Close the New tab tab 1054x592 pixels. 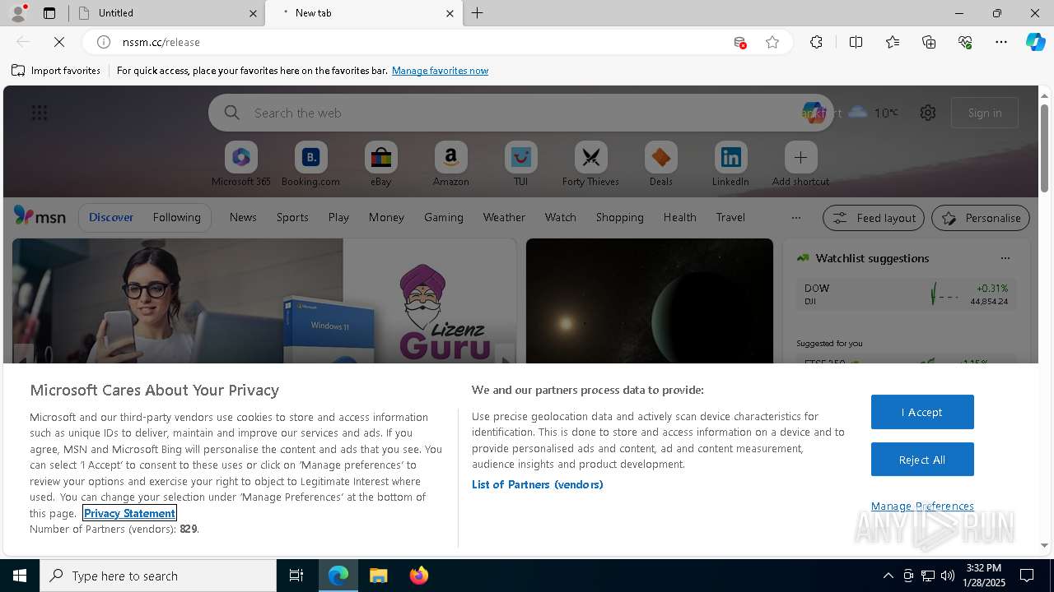coord(450,13)
